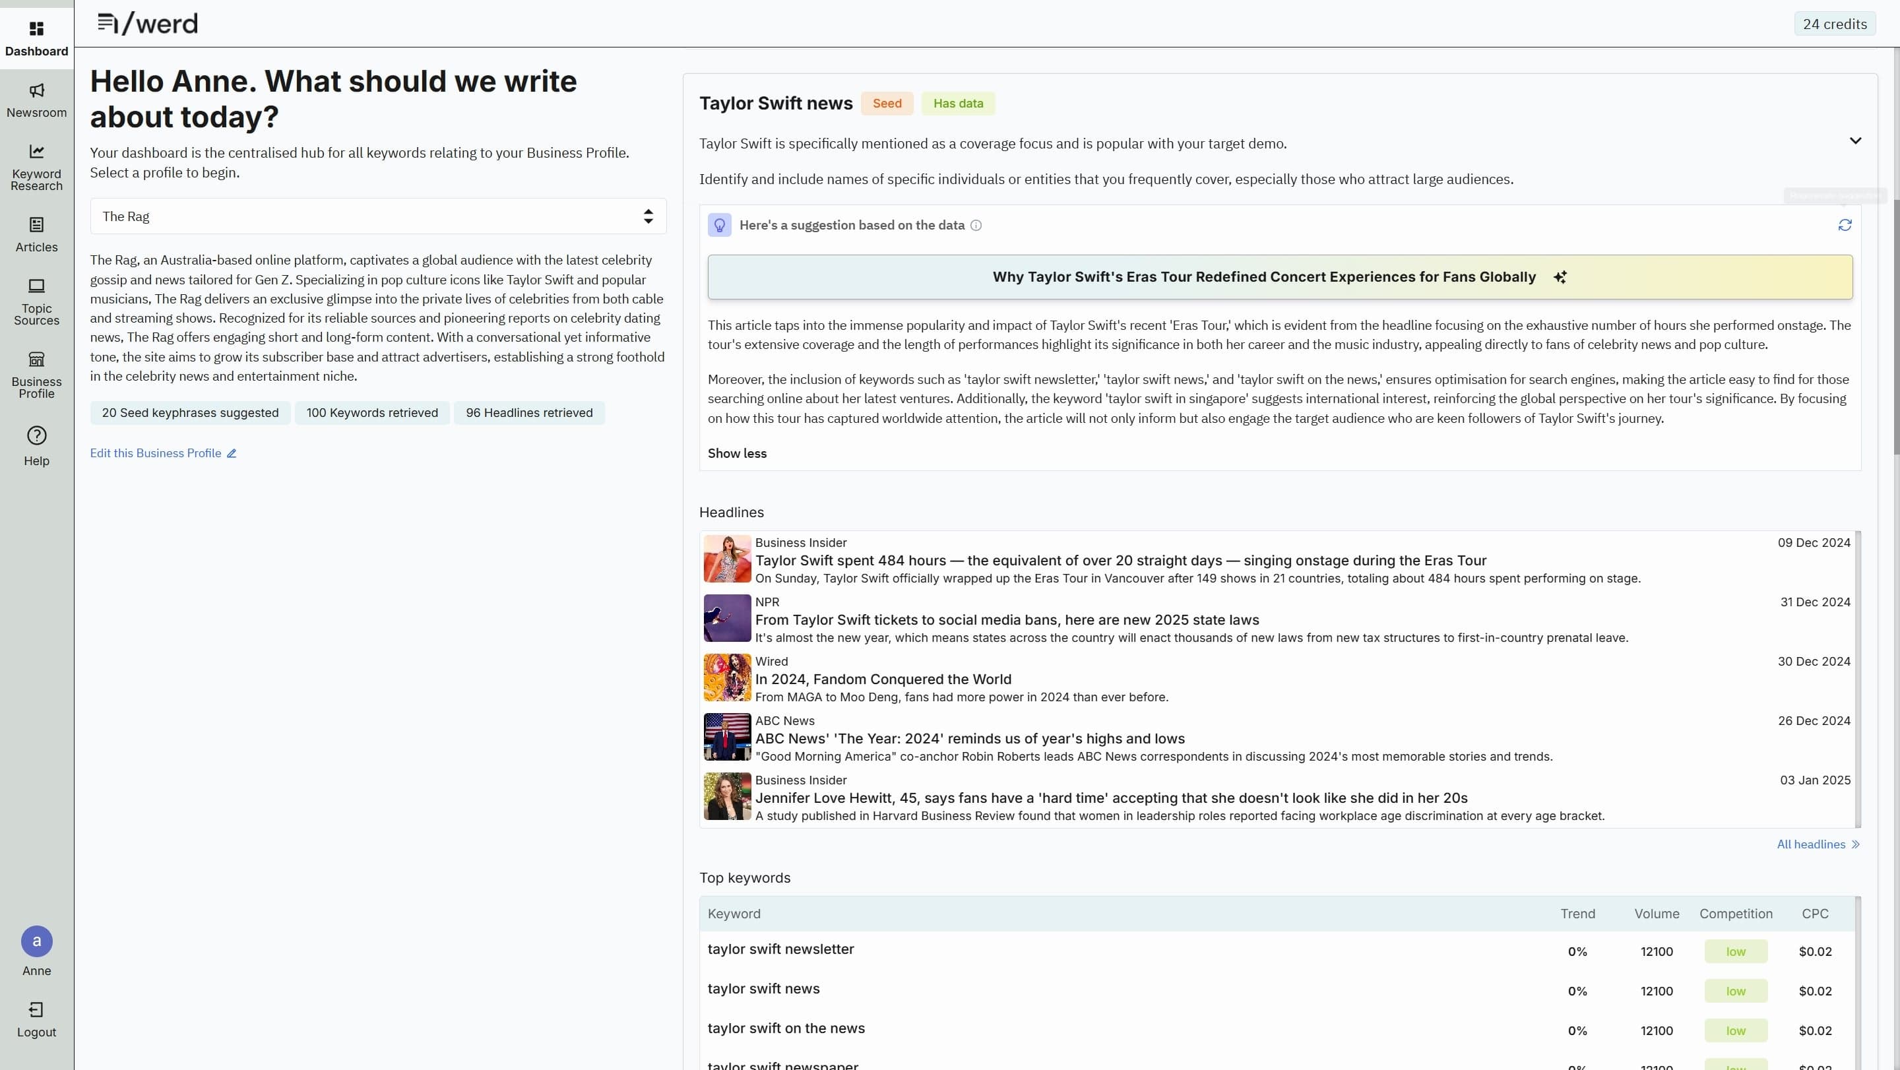Open the Dashboard sidebar item
This screenshot has width=1900, height=1070.
[x=36, y=38]
